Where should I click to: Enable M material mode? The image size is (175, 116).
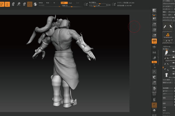point(54,3)
